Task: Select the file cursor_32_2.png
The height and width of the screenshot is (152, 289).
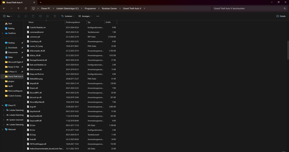Action: coord(36,46)
